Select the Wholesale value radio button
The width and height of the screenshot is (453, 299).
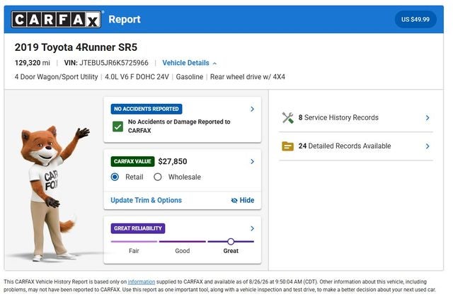pos(157,177)
